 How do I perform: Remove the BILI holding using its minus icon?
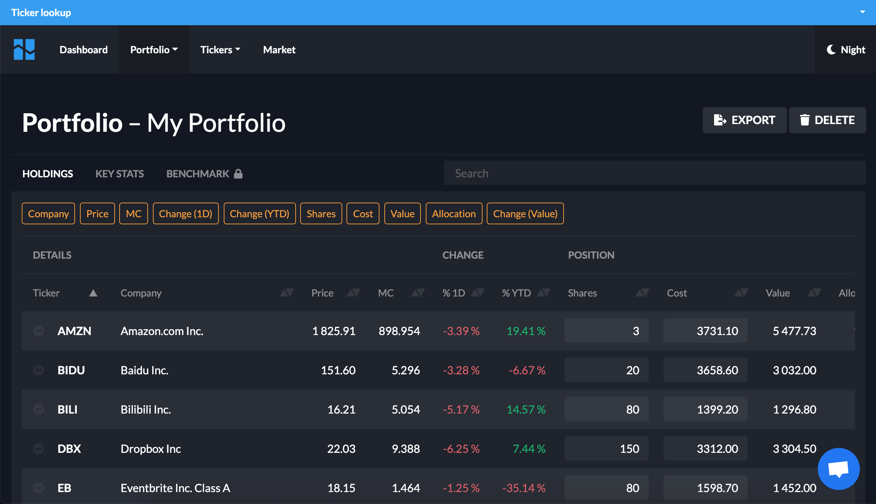coord(39,409)
